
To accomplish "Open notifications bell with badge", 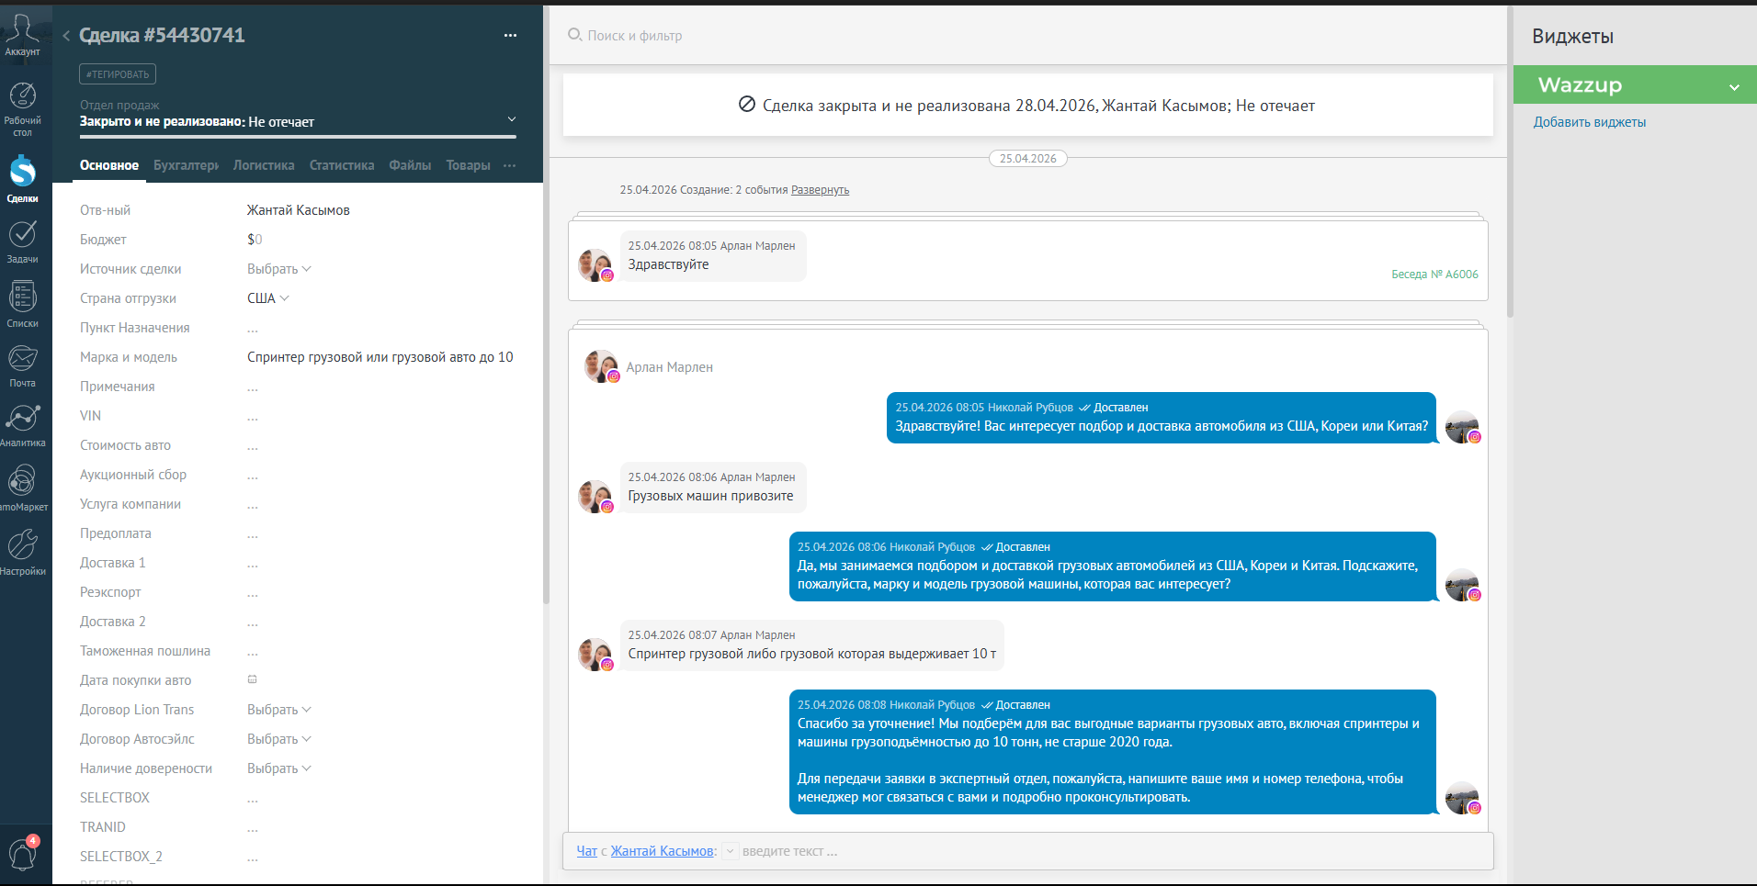I will (x=22, y=853).
